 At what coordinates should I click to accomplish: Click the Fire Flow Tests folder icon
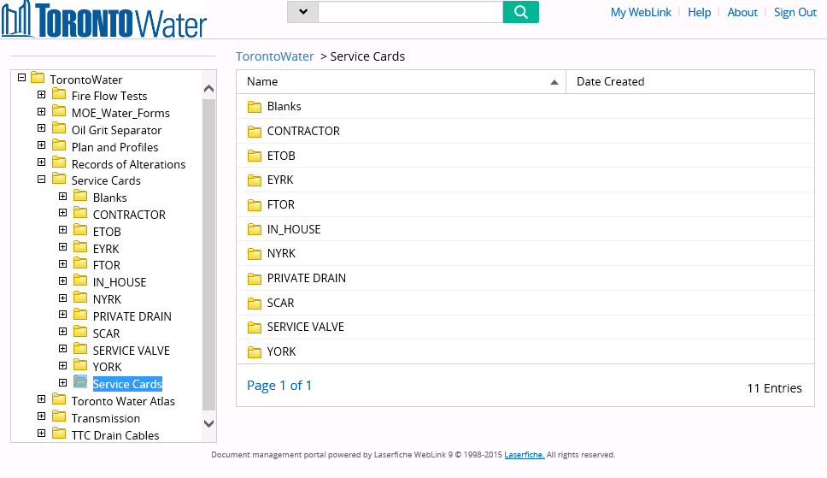59,95
